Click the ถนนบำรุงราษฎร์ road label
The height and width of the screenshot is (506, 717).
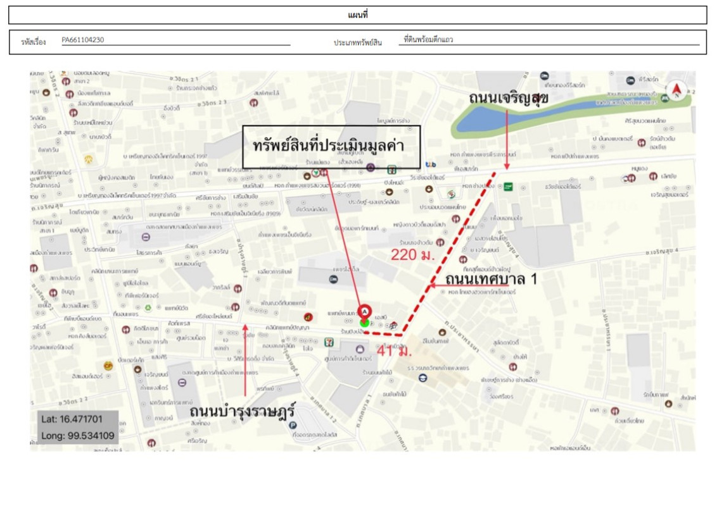click(x=243, y=410)
